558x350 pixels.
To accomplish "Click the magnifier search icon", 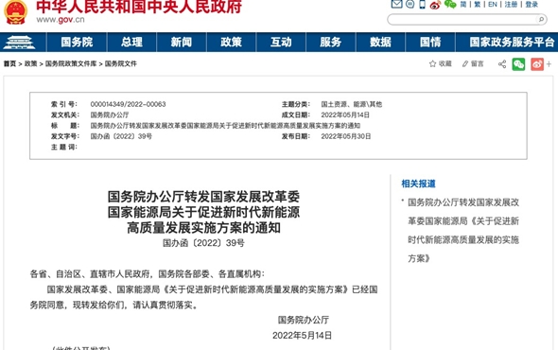I will click(x=541, y=19).
